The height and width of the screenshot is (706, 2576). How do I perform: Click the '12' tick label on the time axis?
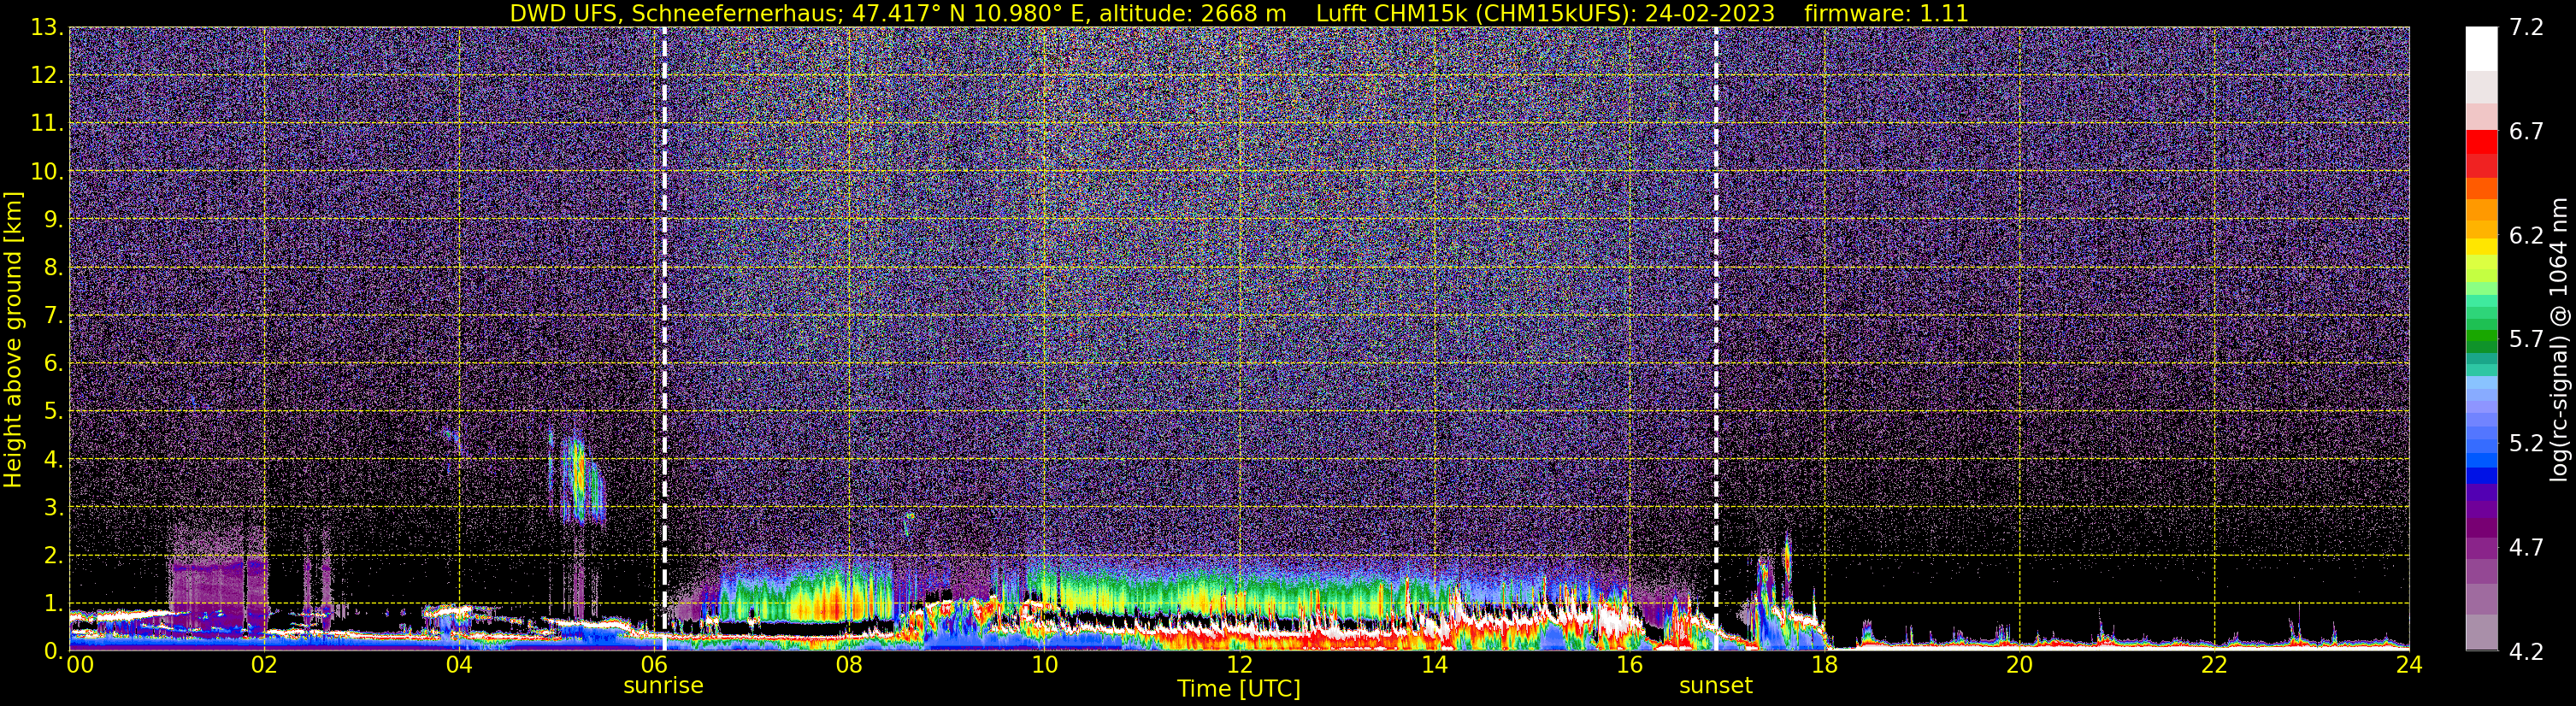click(x=1239, y=665)
